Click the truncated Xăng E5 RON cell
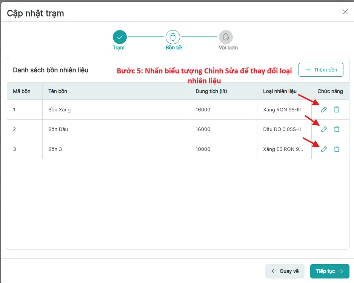The width and height of the screenshot is (354, 283). tap(283, 149)
